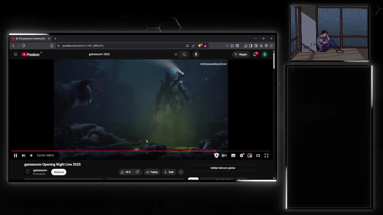Toggle subtitles in the video player
The width and height of the screenshot is (383, 215).
click(233, 155)
